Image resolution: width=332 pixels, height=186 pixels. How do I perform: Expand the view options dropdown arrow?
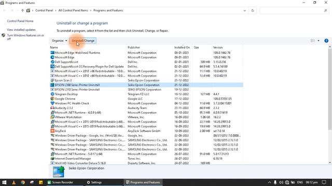319,41
